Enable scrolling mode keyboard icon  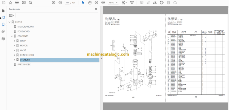click(x=132, y=2)
